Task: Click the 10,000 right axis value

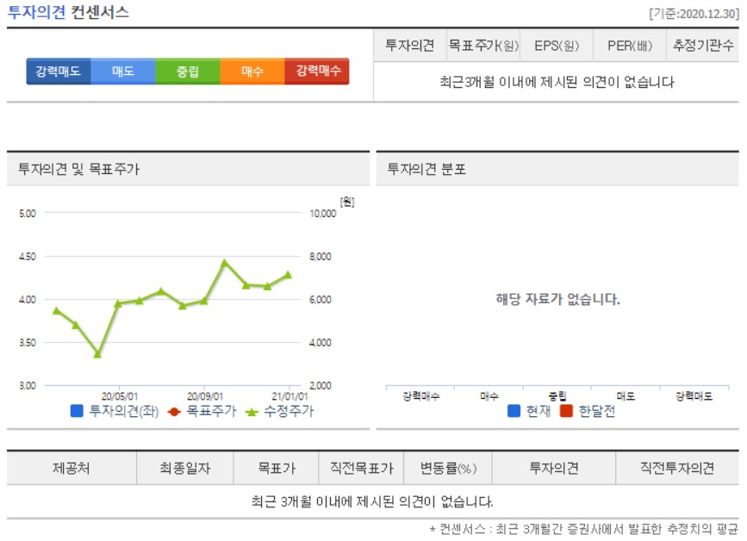Action: pyautogui.click(x=322, y=214)
